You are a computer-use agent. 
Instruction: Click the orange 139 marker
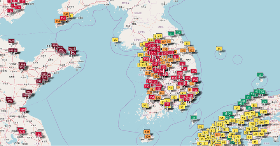tap(171, 60)
